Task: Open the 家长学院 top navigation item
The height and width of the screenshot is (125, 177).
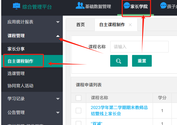Action: [x=135, y=6]
